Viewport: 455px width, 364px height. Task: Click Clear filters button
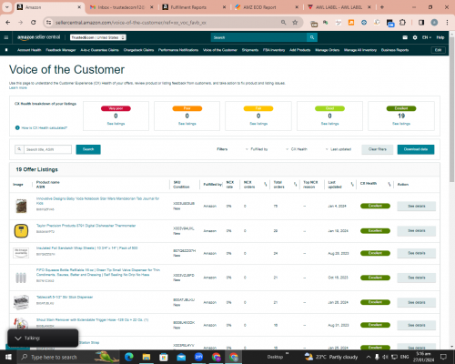[378, 149]
